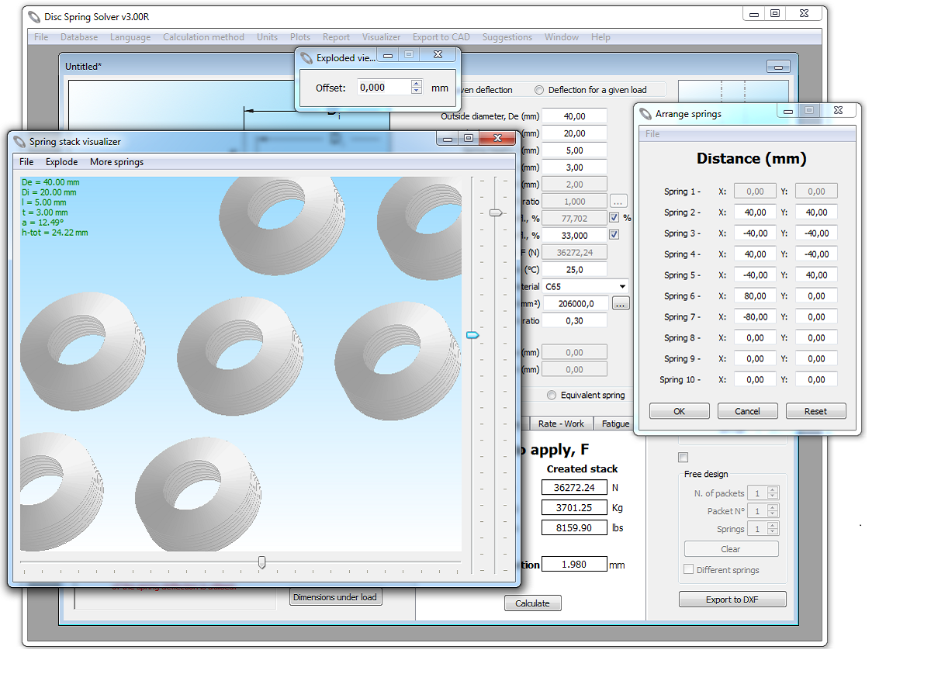Viewport: 931px width, 698px height.
Task: Click the Spring 2 X distance field
Action: pyautogui.click(x=755, y=212)
